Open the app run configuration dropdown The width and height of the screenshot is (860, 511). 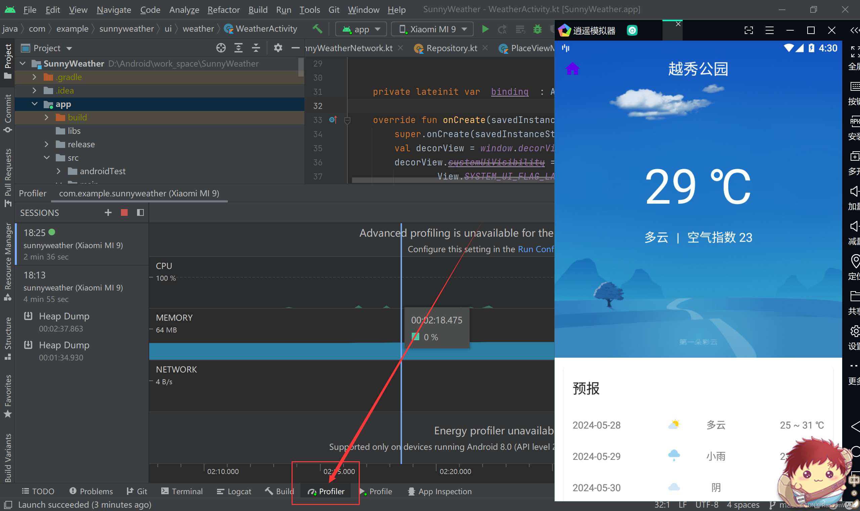point(361,29)
